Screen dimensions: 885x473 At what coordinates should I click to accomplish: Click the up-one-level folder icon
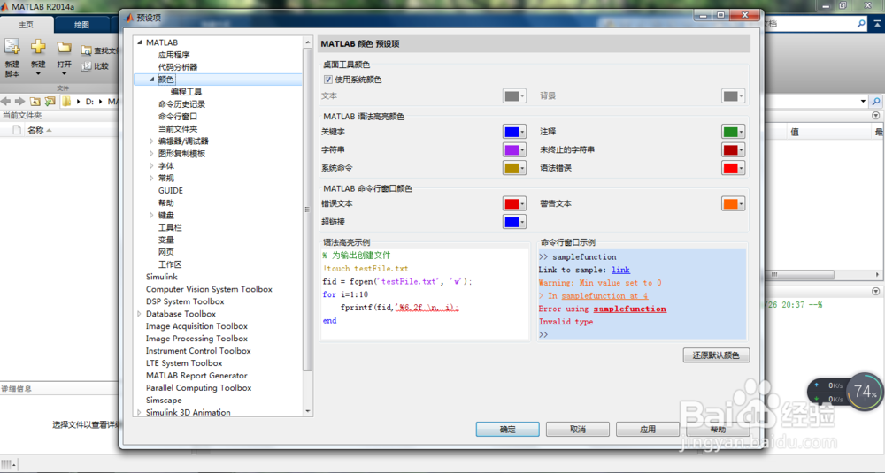[35, 102]
